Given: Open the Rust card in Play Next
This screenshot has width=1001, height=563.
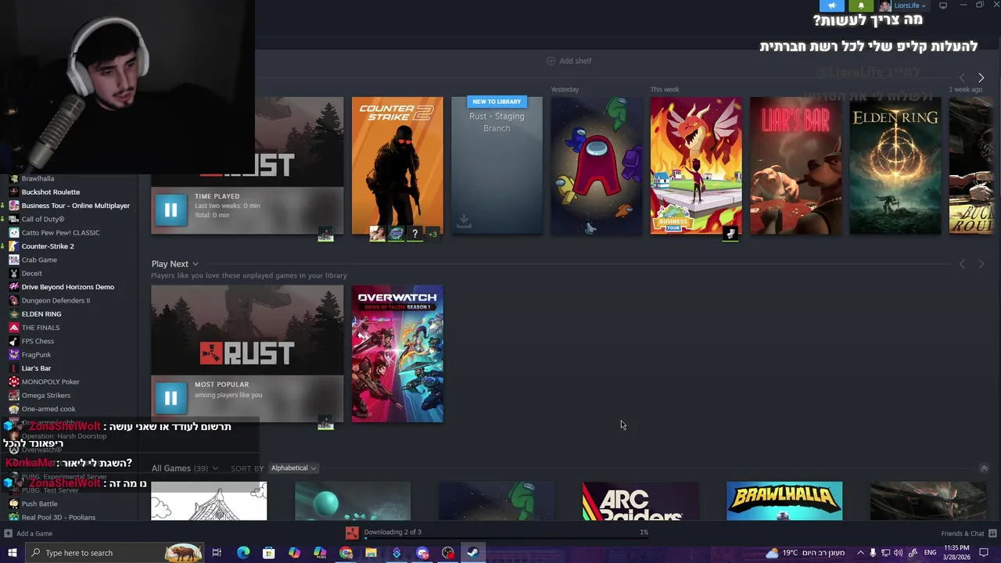Looking at the screenshot, I should [247, 353].
